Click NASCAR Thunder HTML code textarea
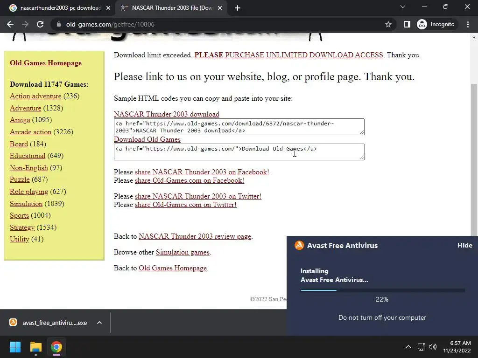Viewport: 478px width, 358px height. click(239, 127)
